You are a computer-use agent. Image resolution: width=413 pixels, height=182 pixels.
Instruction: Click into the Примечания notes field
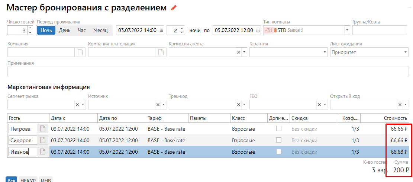(x=208, y=71)
